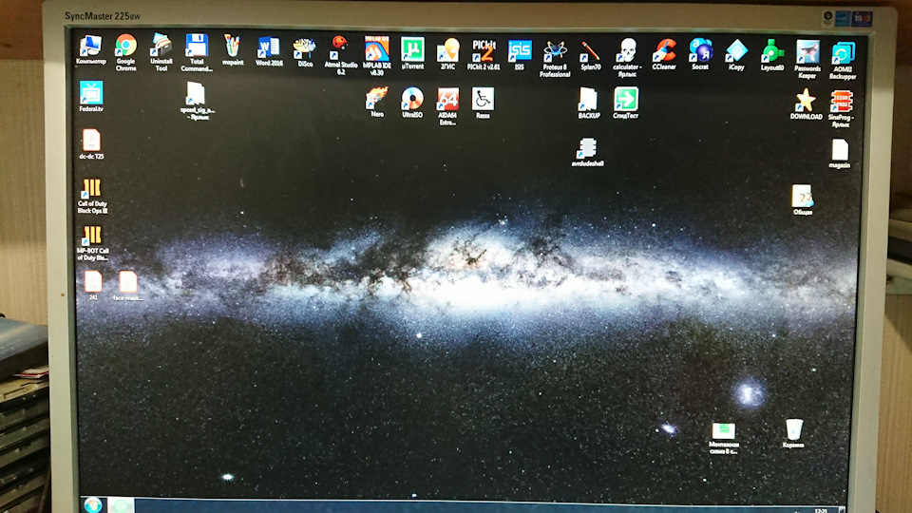Open green taskbar app next to Start
Viewport: 912px width, 513px height.
point(121,505)
